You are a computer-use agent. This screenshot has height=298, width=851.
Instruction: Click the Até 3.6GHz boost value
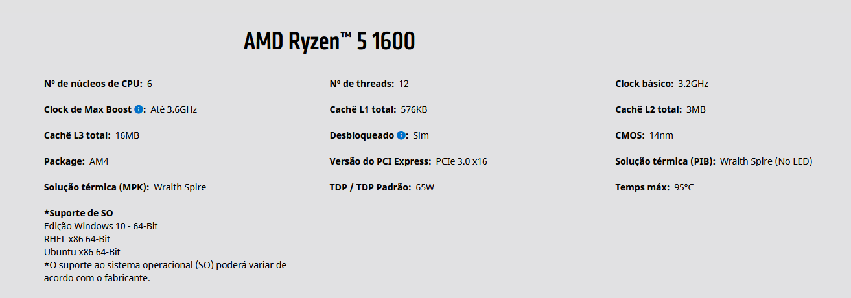click(x=174, y=109)
